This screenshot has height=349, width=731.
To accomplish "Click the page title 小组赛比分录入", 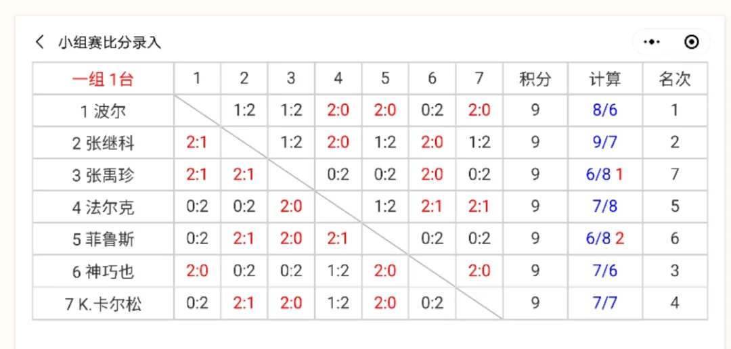I will coord(110,42).
